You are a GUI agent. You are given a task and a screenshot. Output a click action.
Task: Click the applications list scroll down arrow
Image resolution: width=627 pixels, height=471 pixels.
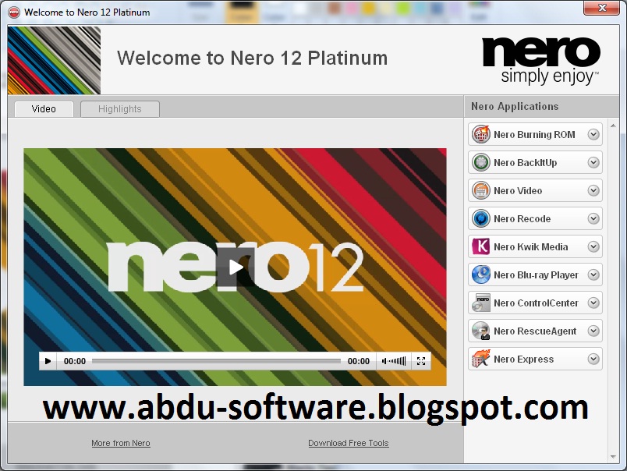click(x=613, y=457)
